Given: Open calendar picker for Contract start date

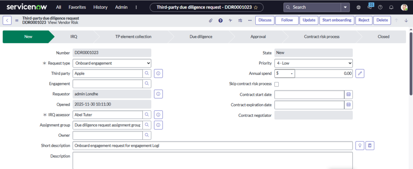Looking at the screenshot, I should (x=349, y=95).
